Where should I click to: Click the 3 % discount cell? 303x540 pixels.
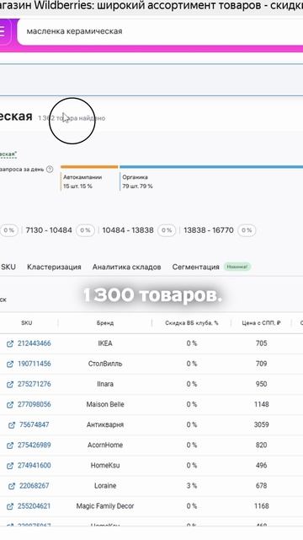192,486
